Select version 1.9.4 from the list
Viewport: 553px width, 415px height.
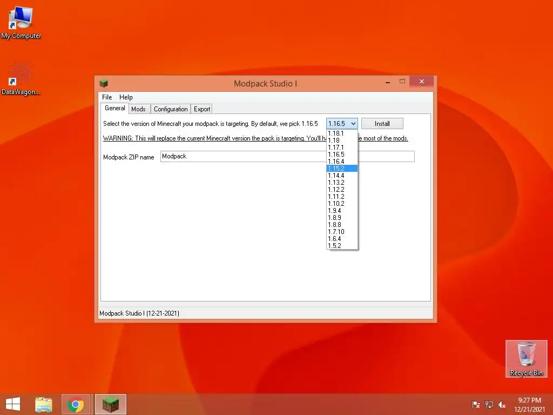342,211
